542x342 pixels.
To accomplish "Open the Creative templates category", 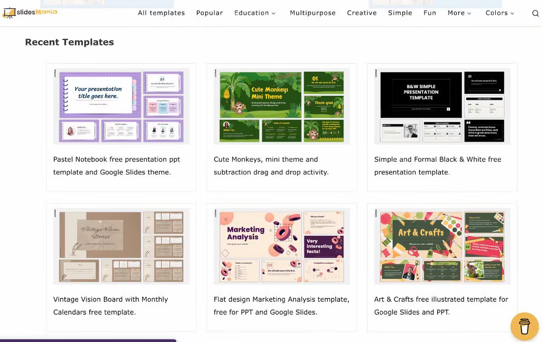I will 362,13.
